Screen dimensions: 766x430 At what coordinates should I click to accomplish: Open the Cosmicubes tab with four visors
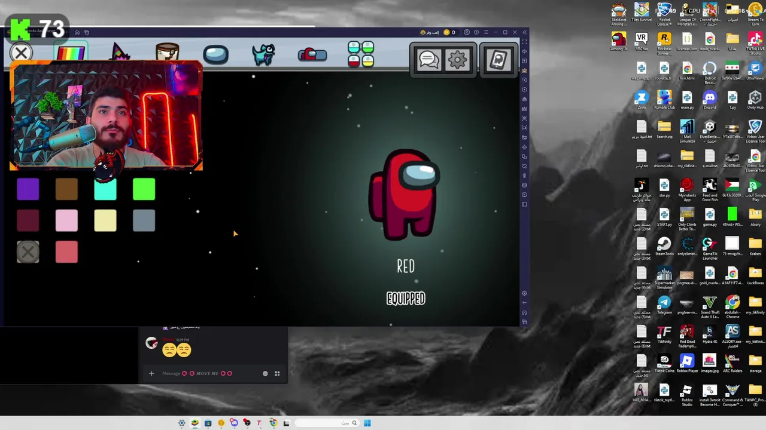pyautogui.click(x=361, y=54)
